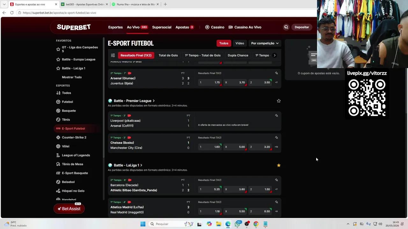Viewport: 408px width, 229px height.
Task: Click the browser address bar URL
Action: 59,13
